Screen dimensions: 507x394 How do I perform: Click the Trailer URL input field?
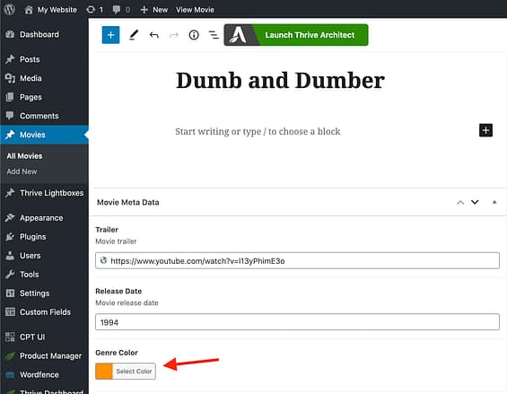click(x=297, y=261)
